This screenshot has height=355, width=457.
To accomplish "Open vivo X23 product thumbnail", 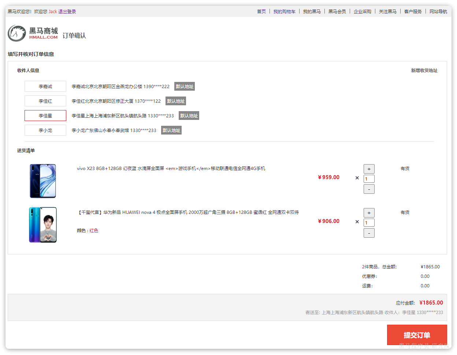I will [x=43, y=181].
